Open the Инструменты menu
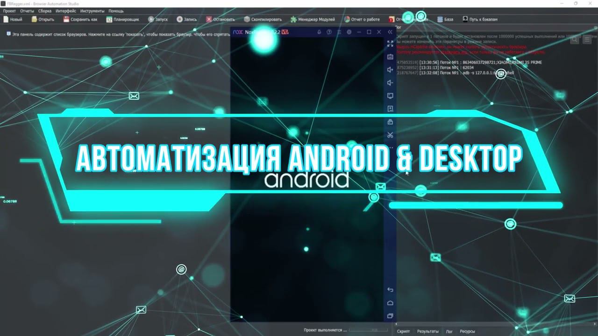The height and width of the screenshot is (336, 598). pyautogui.click(x=92, y=11)
